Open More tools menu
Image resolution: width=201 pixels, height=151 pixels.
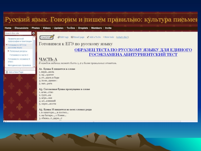tap(108, 37)
